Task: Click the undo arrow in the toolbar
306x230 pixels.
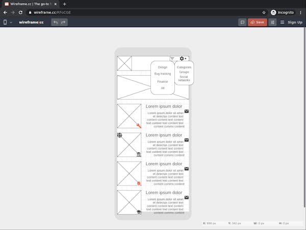Action: [56, 22]
